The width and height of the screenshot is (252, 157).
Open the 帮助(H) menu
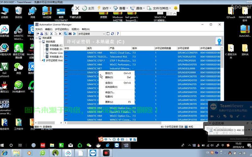pyautogui.click(x=86, y=29)
